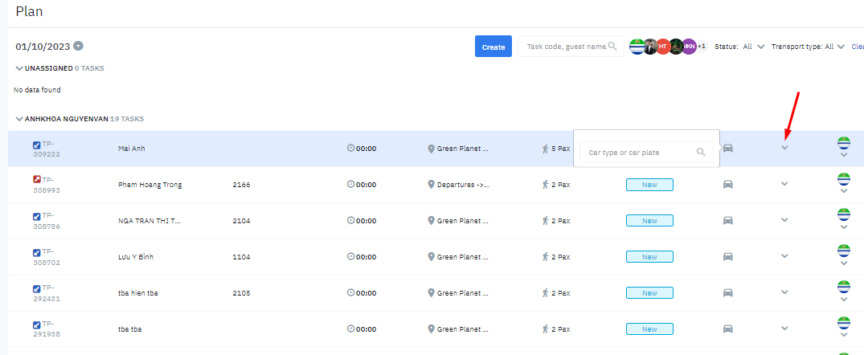Click the red HT driver avatar
The image size is (864, 355).
click(x=663, y=47)
